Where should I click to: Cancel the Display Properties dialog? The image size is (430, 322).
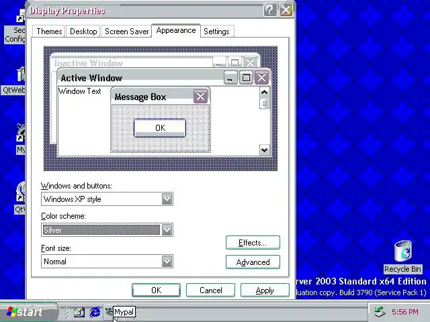point(210,290)
